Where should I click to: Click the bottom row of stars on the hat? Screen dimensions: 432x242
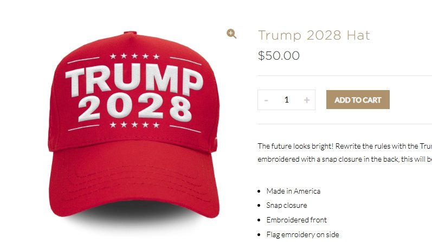tap(134, 125)
